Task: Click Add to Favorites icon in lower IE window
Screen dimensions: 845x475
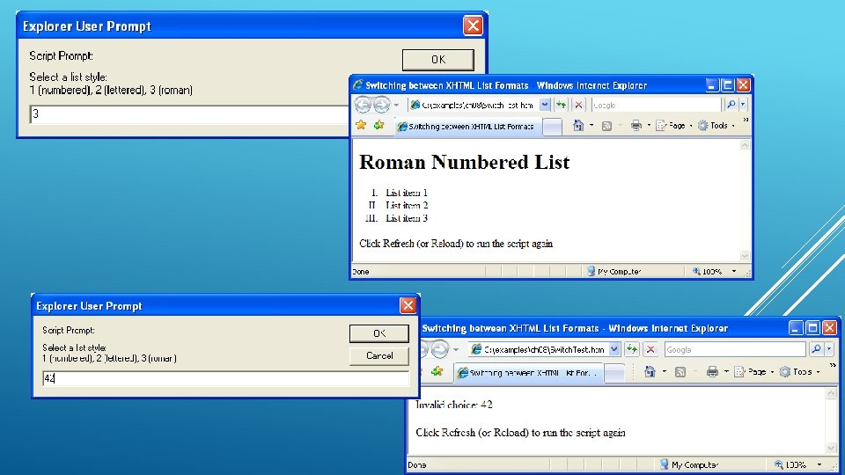Action: click(x=437, y=371)
